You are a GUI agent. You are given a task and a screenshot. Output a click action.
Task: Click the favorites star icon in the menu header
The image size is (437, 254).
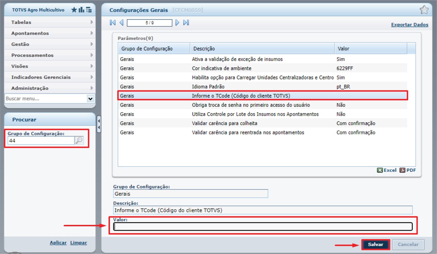(x=74, y=10)
